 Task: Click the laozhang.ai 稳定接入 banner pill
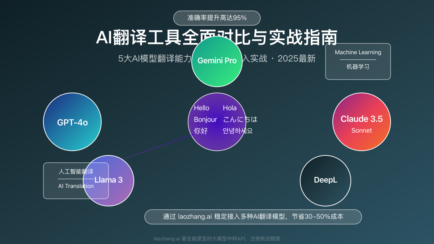[253, 217]
